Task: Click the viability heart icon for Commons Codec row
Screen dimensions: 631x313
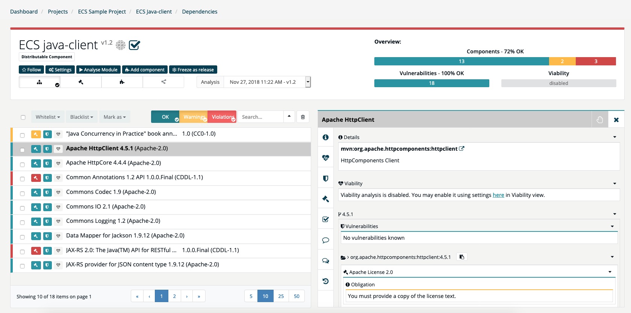Action: (x=58, y=192)
